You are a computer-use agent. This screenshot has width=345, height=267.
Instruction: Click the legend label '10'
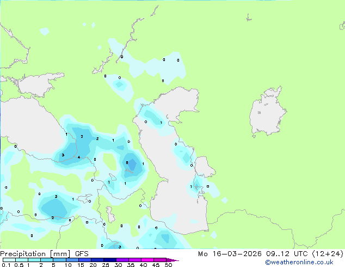(x=68, y=265)
